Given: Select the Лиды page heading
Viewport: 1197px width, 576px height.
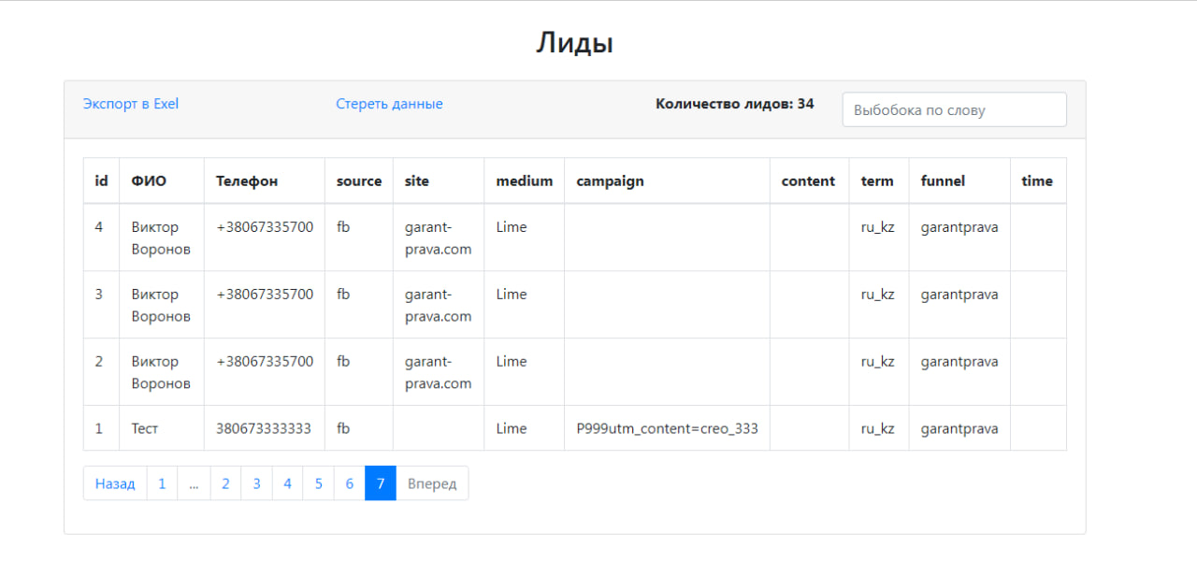Looking at the screenshot, I should pyautogui.click(x=574, y=43).
